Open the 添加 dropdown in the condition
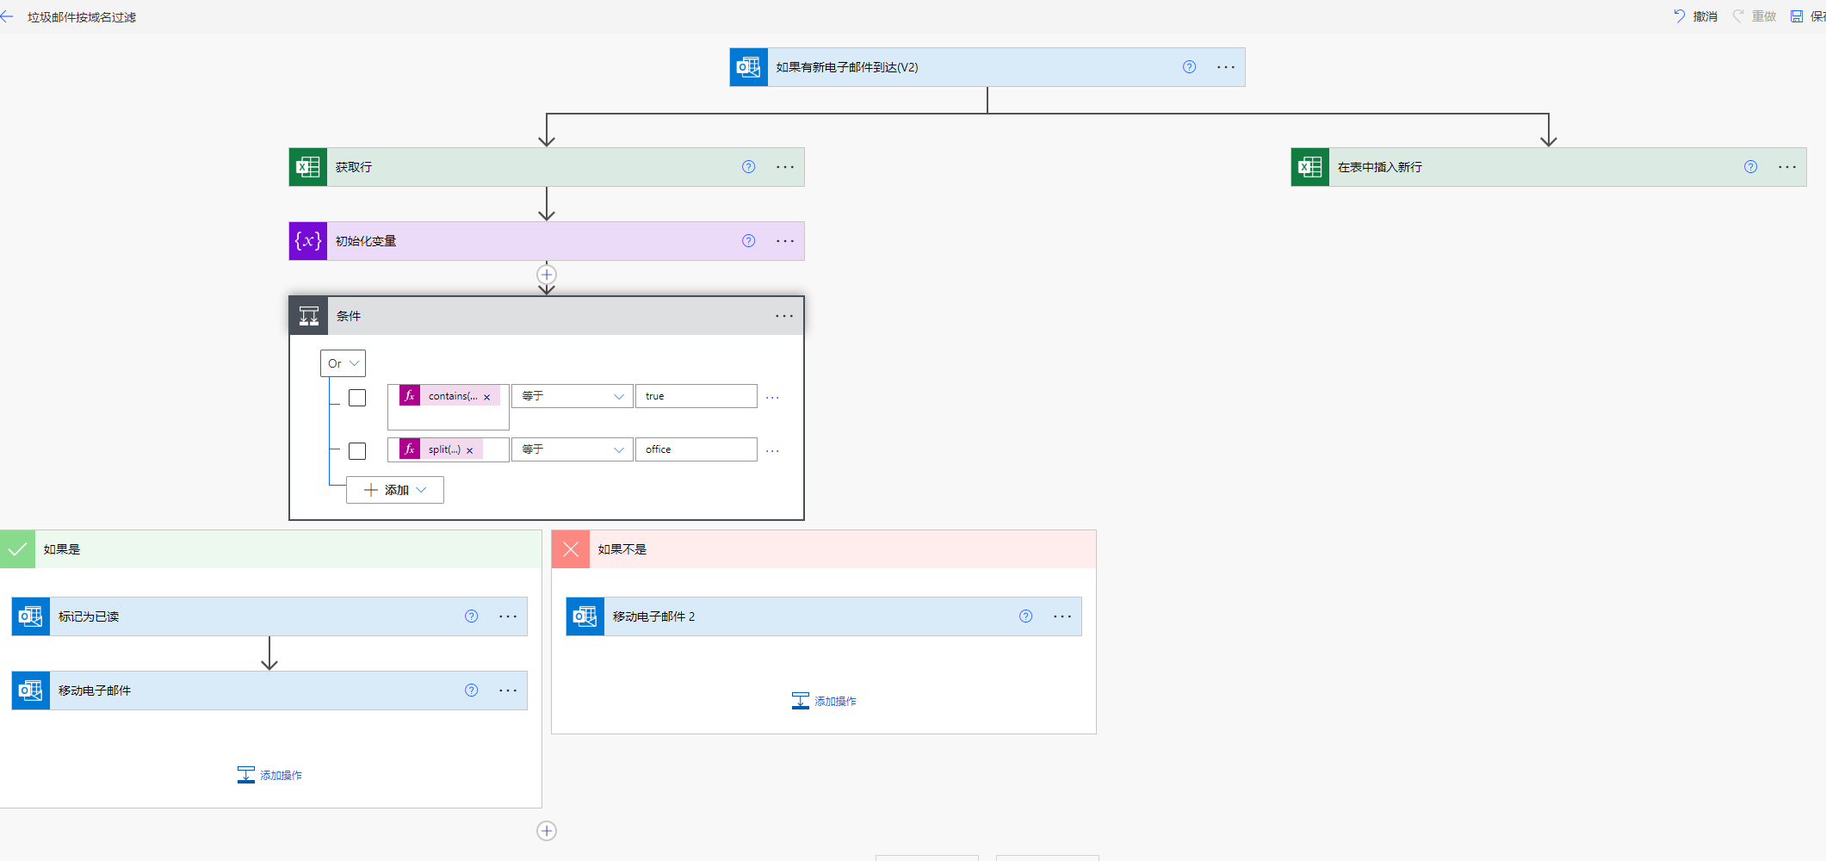Viewport: 1826px width, 861px height. 395,490
